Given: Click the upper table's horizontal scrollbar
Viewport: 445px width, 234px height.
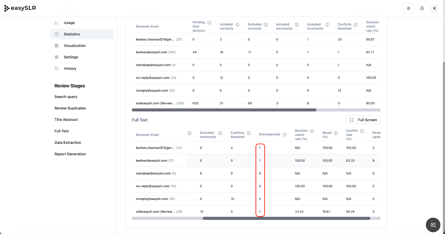Looking at the screenshot, I should pyautogui.click(x=224, y=110).
